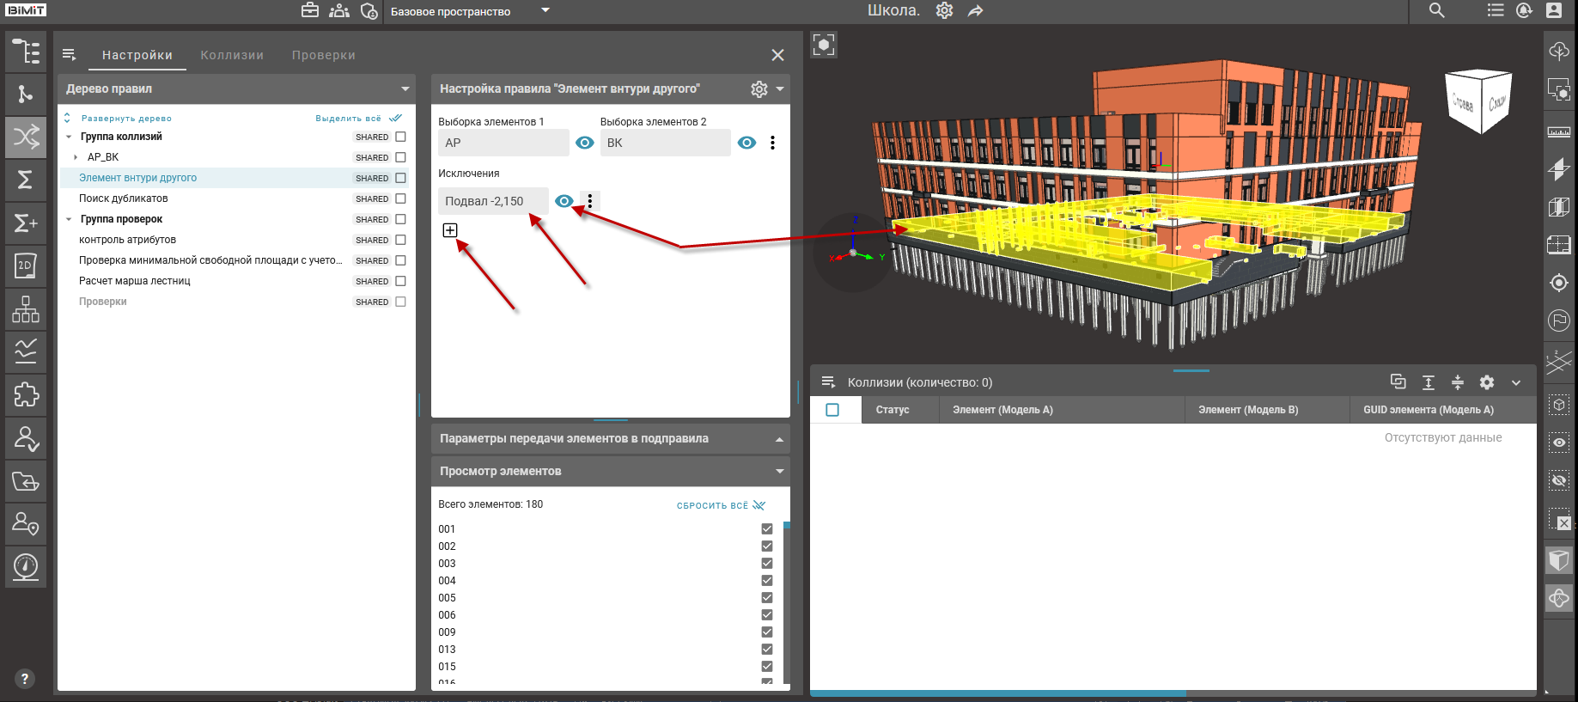
Task: Check the box for Поиск дубликатов rule
Action: [x=400, y=198]
